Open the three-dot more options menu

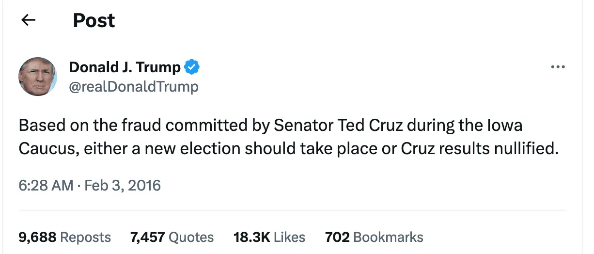558,67
